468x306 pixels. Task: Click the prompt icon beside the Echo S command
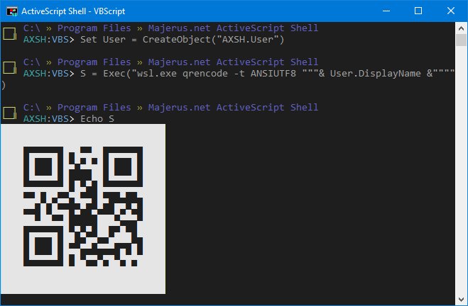point(9,113)
